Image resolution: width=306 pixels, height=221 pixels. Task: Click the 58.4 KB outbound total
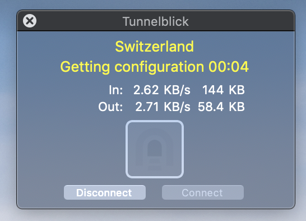pos(221,107)
